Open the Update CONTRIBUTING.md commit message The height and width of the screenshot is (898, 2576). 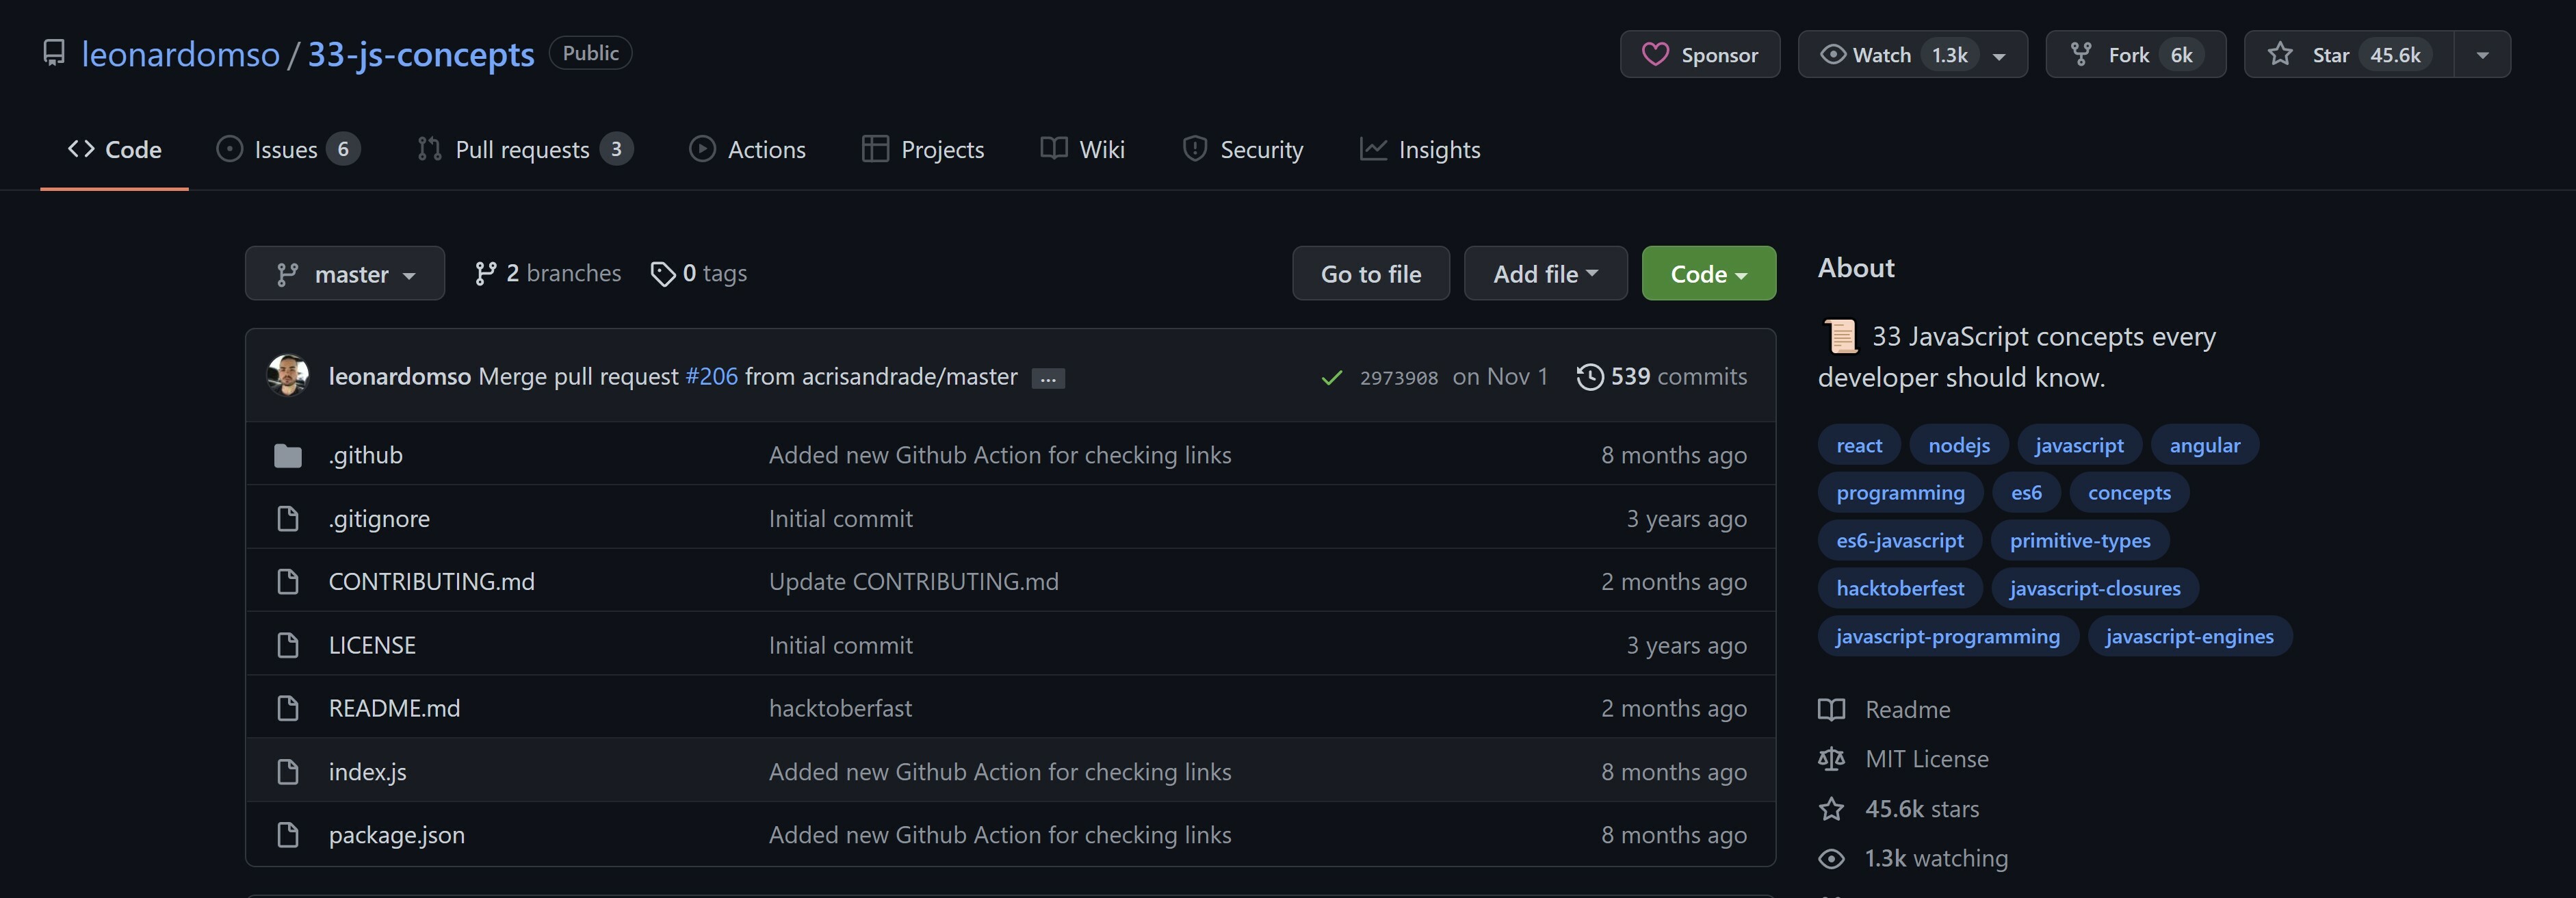(913, 581)
